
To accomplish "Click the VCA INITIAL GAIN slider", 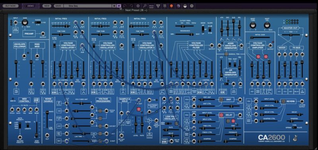I will (260, 37).
